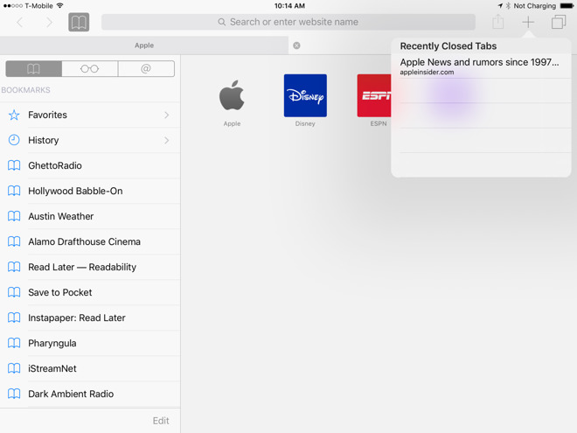The image size is (577, 433).
Task: Open the iStreamNet bookmark
Action: pos(90,369)
